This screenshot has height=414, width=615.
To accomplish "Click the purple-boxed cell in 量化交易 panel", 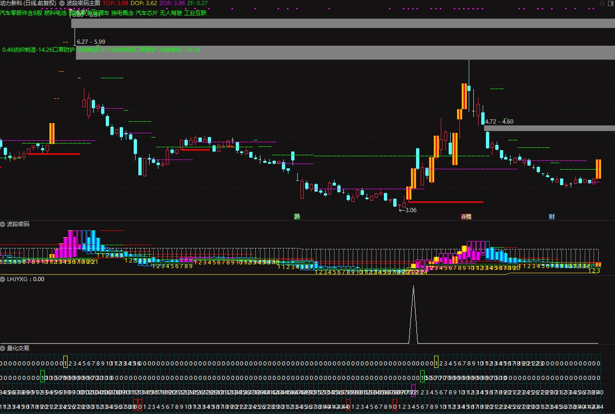I will point(413,391).
